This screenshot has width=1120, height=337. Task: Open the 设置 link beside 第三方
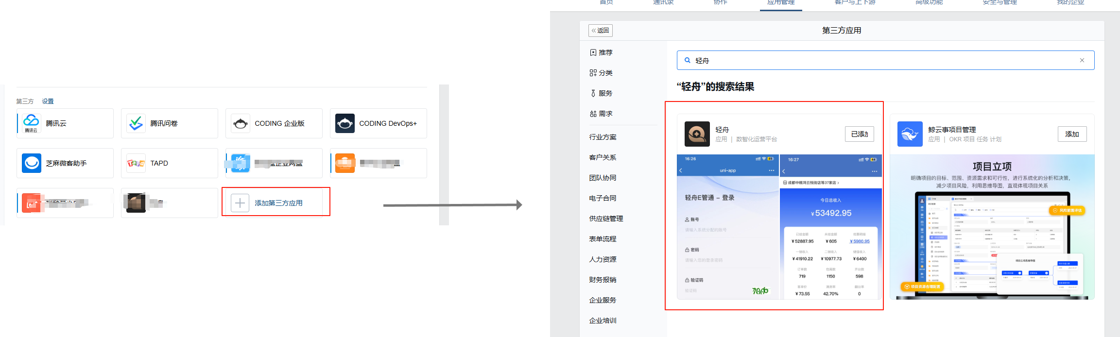48,101
